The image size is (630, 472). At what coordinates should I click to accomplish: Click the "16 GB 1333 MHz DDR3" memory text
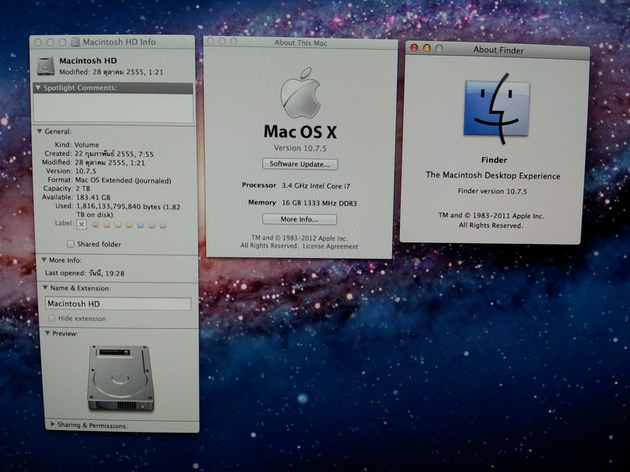(x=320, y=203)
